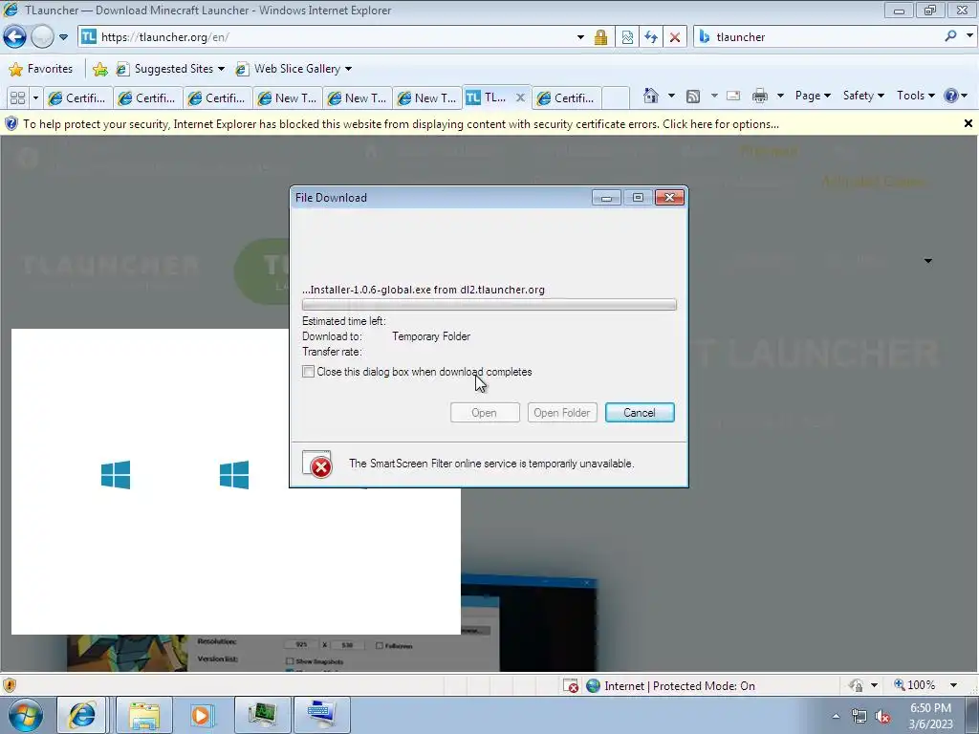The height and width of the screenshot is (734, 979).
Task: Open the recent pages dropdown arrow
Action: (x=63, y=37)
